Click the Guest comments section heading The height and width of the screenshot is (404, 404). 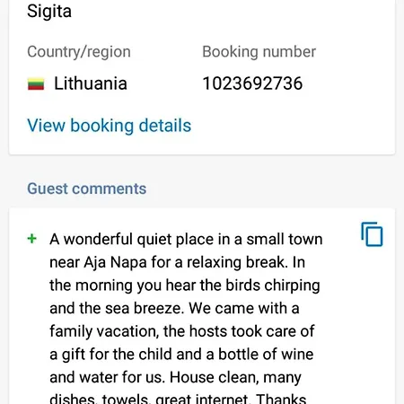pos(87,189)
